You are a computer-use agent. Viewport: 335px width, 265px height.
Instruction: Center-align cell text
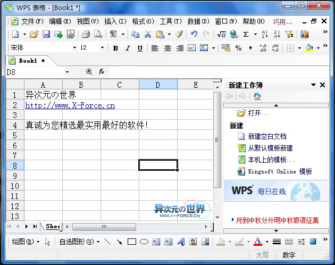pyautogui.click(x=167, y=48)
